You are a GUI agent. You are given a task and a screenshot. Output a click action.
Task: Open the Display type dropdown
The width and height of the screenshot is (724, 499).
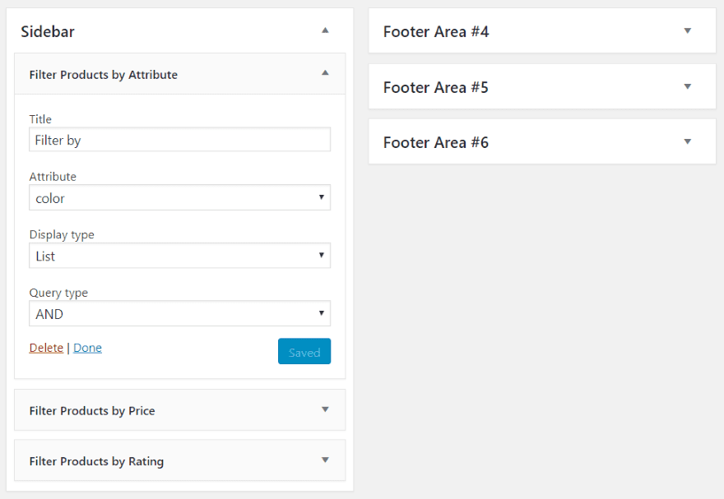pos(179,256)
